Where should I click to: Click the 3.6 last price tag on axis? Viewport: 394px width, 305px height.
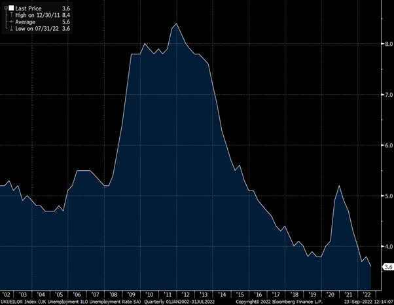pos(387,267)
